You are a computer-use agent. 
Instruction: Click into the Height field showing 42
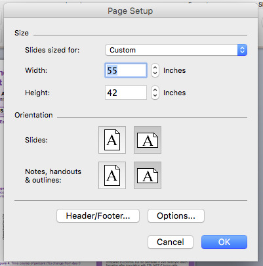pos(126,93)
